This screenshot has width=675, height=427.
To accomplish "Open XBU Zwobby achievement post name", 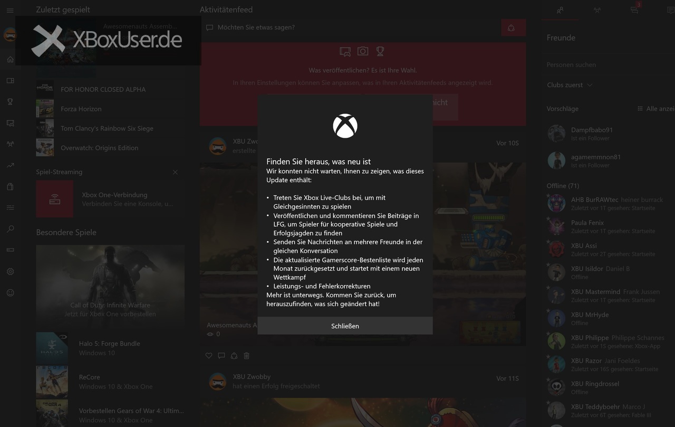I will click(x=252, y=377).
